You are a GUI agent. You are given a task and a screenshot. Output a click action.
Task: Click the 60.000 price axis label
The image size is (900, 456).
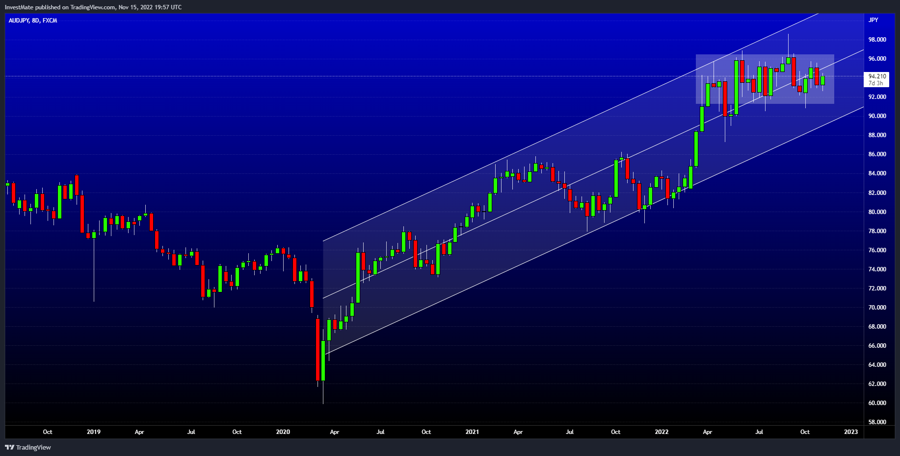(877, 403)
